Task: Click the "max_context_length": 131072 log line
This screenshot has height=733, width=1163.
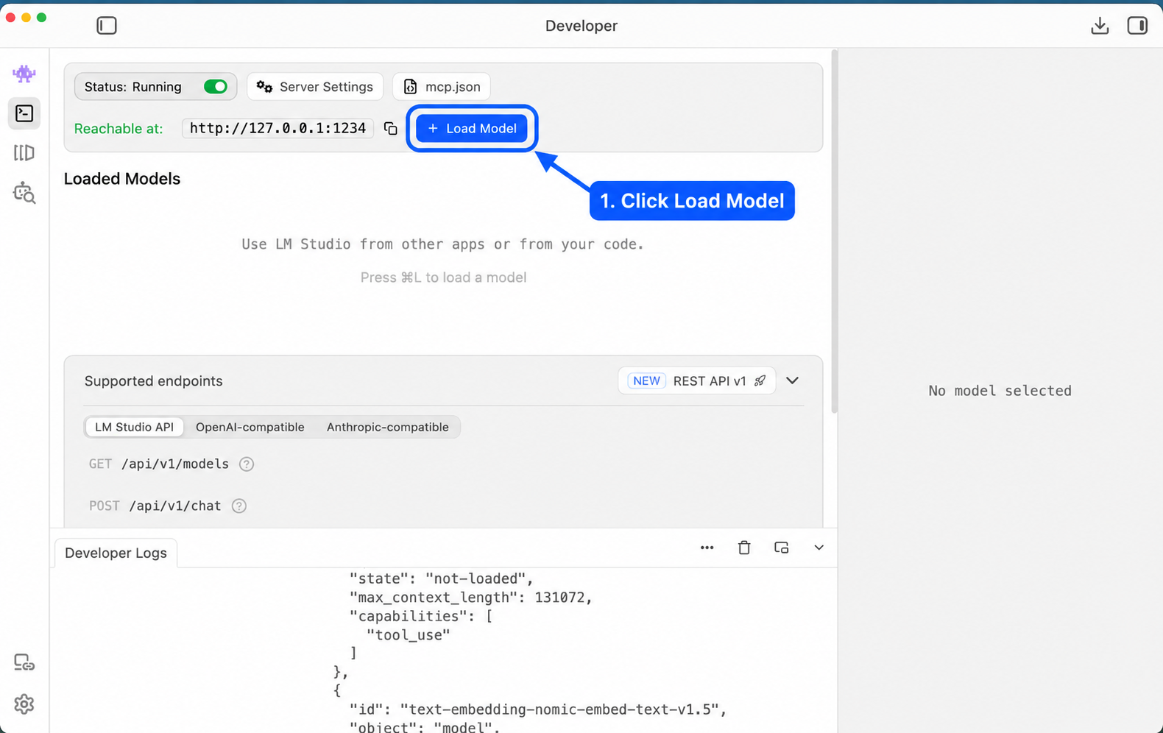Action: (x=471, y=598)
